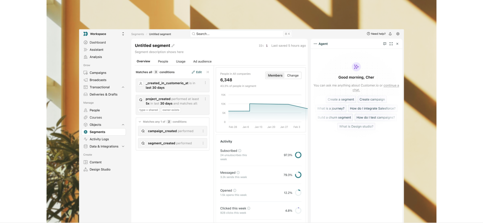This screenshot has width=483, height=223.
Task: Open Courses in the sidebar
Action: tap(95, 118)
